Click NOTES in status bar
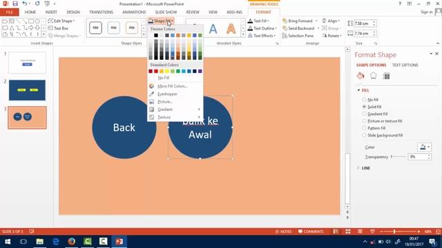The image size is (442, 248). 283,231
